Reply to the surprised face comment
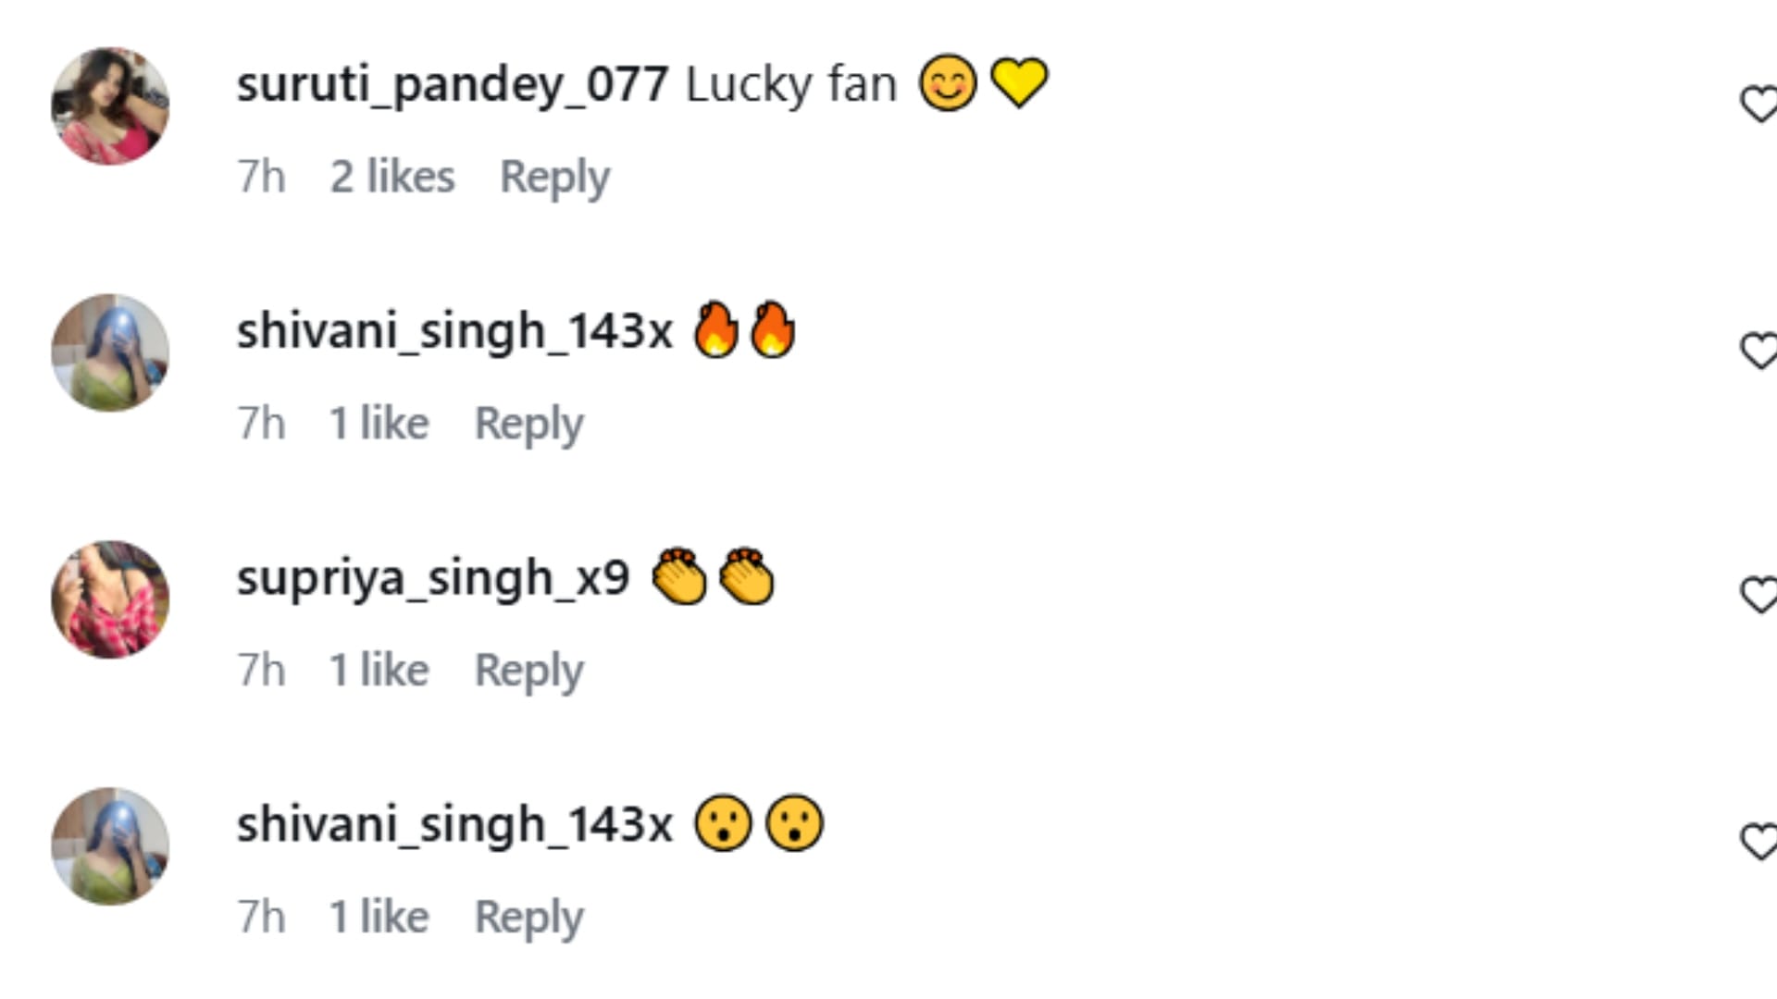Viewport: 1777px width, 999px height. (528, 918)
